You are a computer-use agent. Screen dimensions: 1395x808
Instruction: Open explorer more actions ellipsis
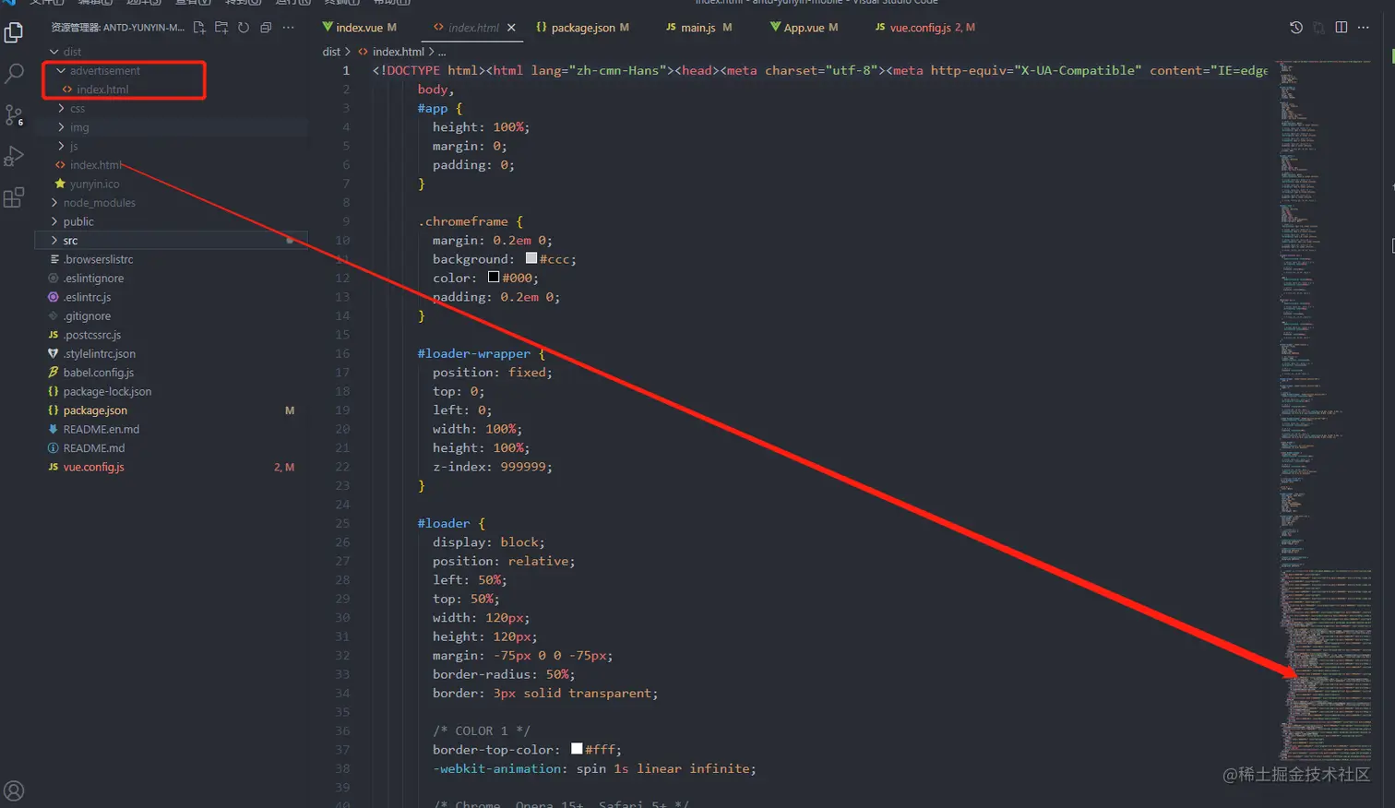(x=288, y=28)
